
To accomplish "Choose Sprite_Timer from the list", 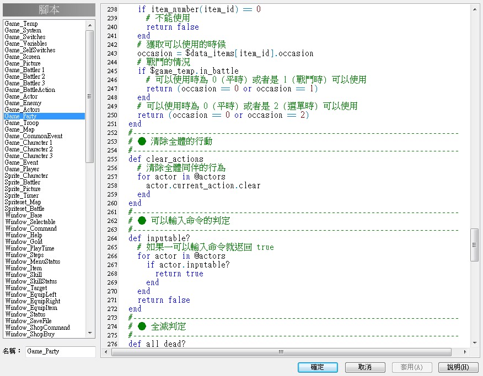I will [22, 195].
